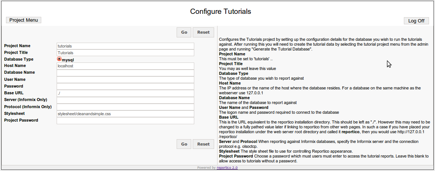Focus the Project Name field

[x=125, y=46]
